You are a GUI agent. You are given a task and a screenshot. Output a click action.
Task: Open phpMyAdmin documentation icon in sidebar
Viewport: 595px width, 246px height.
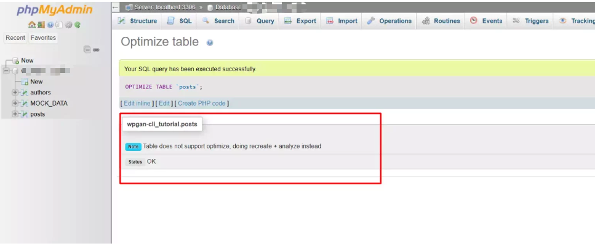(50, 25)
